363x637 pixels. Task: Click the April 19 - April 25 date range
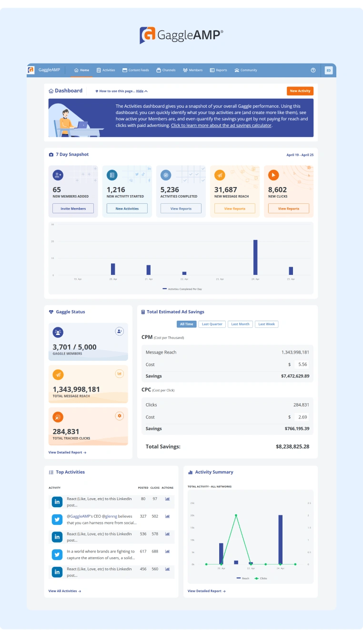(x=300, y=155)
